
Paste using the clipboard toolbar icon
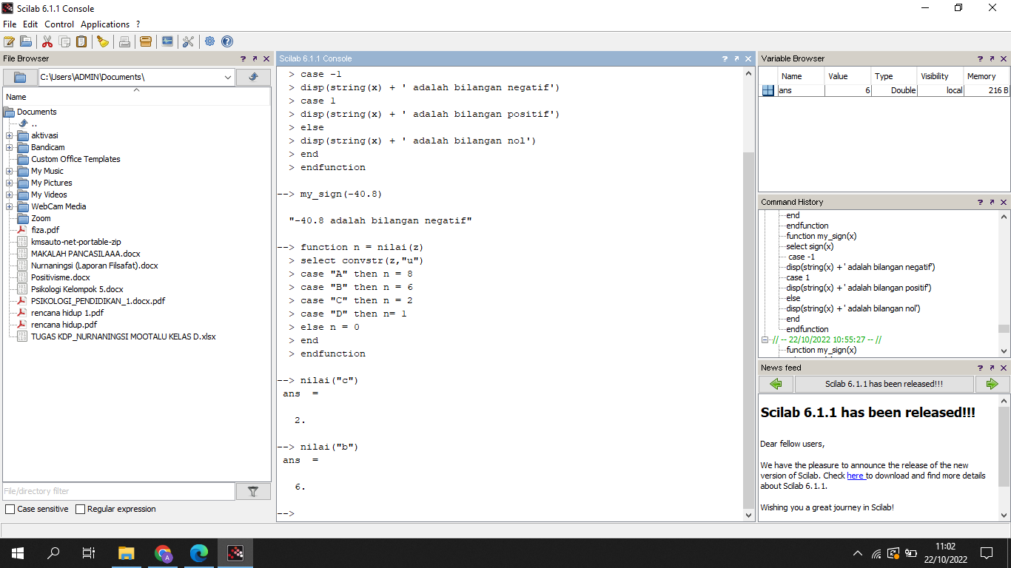tap(81, 41)
